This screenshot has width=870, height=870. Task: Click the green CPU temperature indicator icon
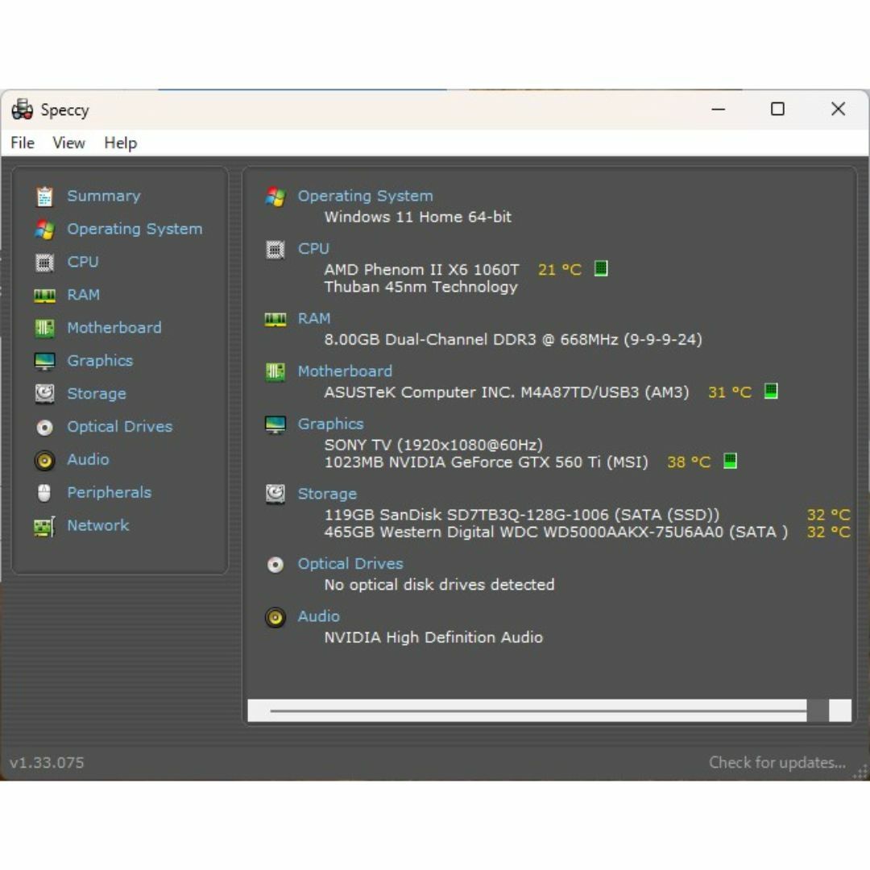click(601, 269)
